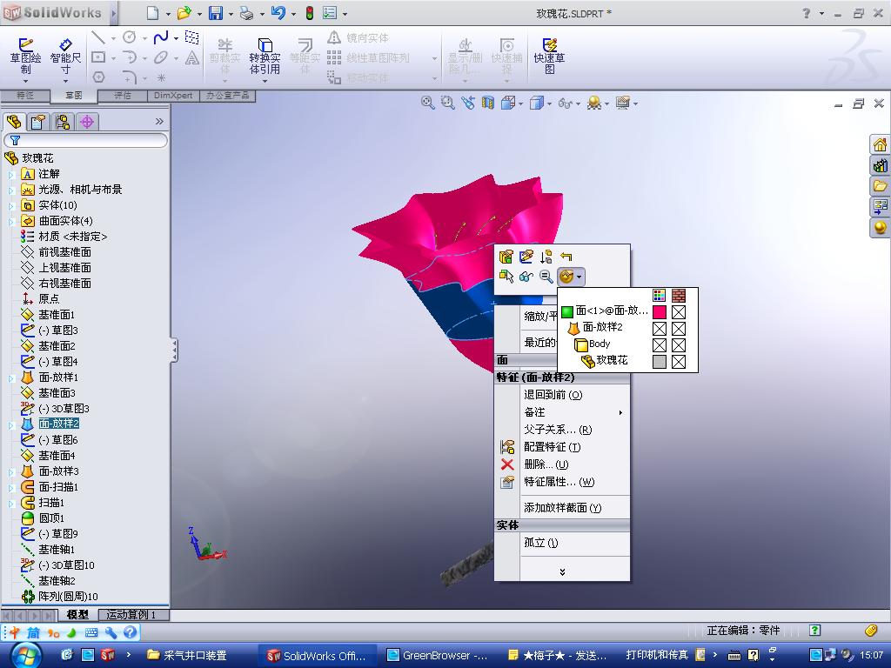Toggle texture box for 玫瑰花 row
This screenshot has height=668, width=891.
[679, 361]
